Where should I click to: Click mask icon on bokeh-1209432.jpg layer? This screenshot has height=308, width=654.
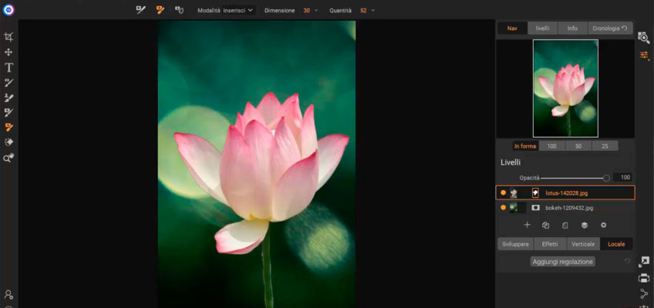[535, 207]
